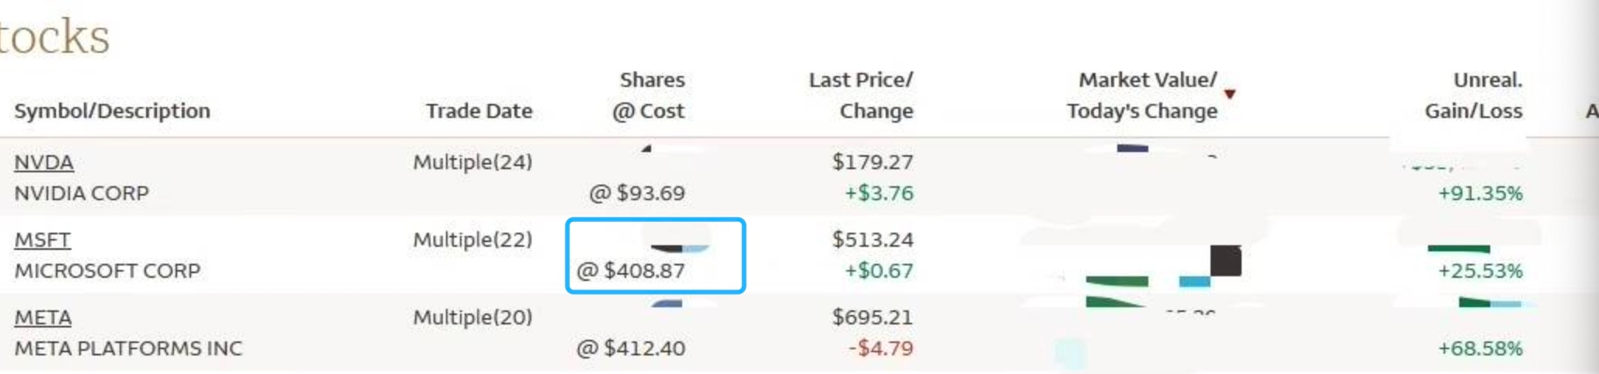Click MSFT last price $513.24
The width and height of the screenshot is (1599, 374).
873,240
